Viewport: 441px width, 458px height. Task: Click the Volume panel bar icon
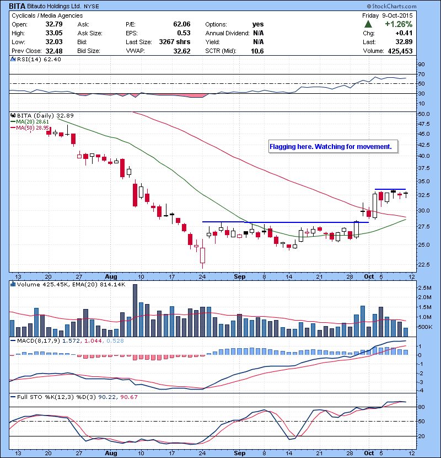click(x=13, y=284)
